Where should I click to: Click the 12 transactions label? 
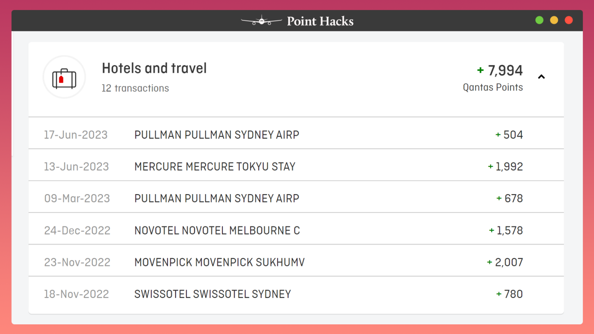(x=135, y=88)
